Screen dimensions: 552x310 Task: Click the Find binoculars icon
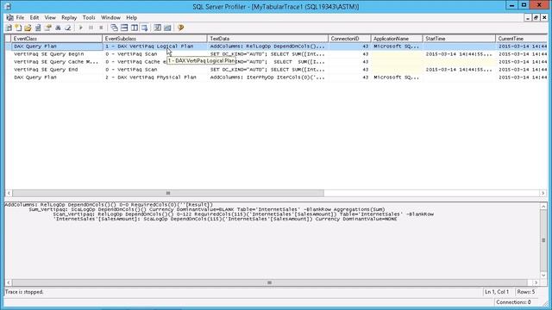pos(58,28)
